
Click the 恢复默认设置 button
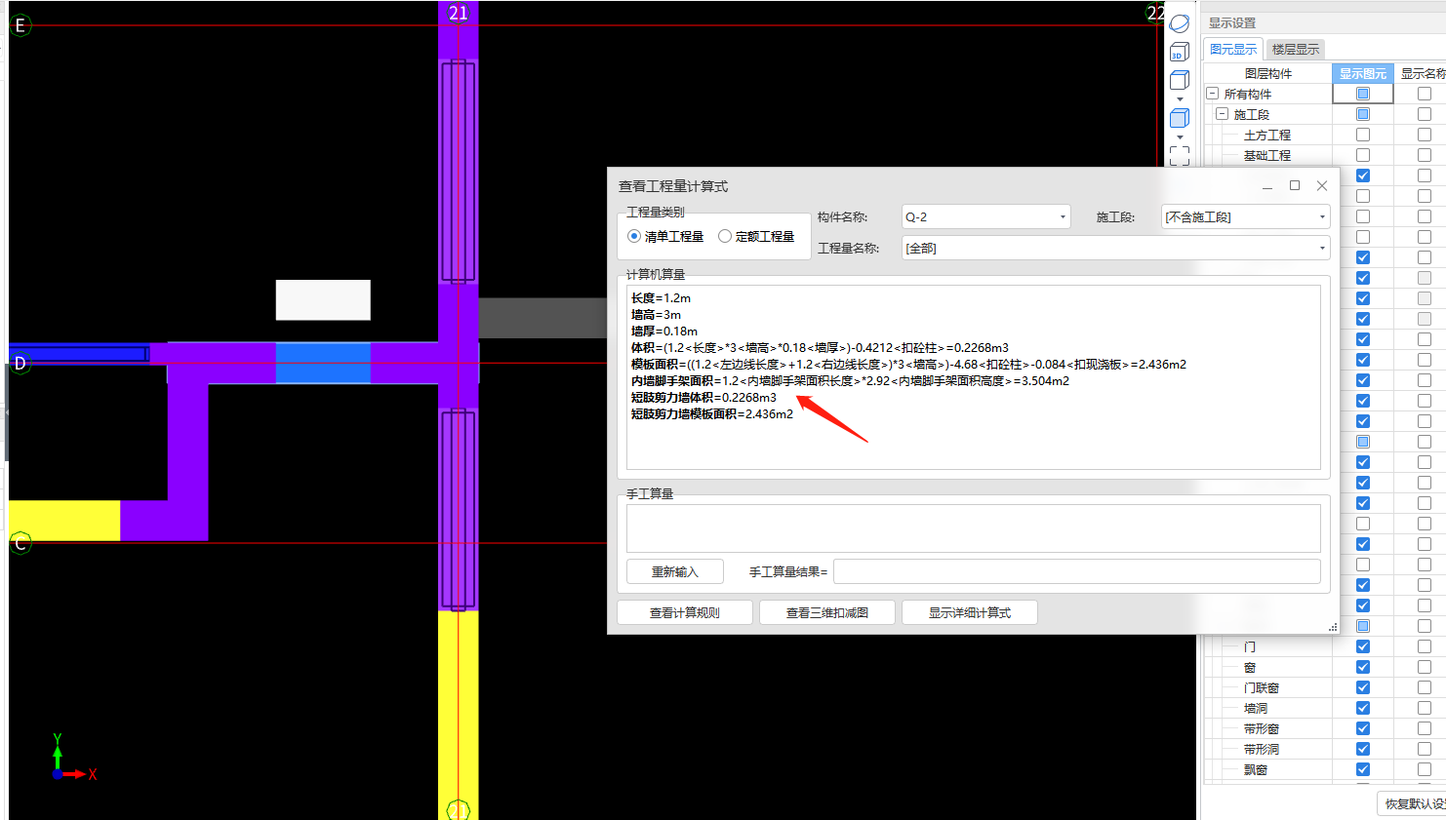1413,803
